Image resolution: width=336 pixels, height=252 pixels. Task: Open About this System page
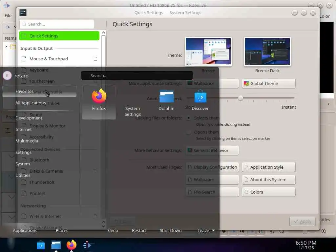coord(269,179)
